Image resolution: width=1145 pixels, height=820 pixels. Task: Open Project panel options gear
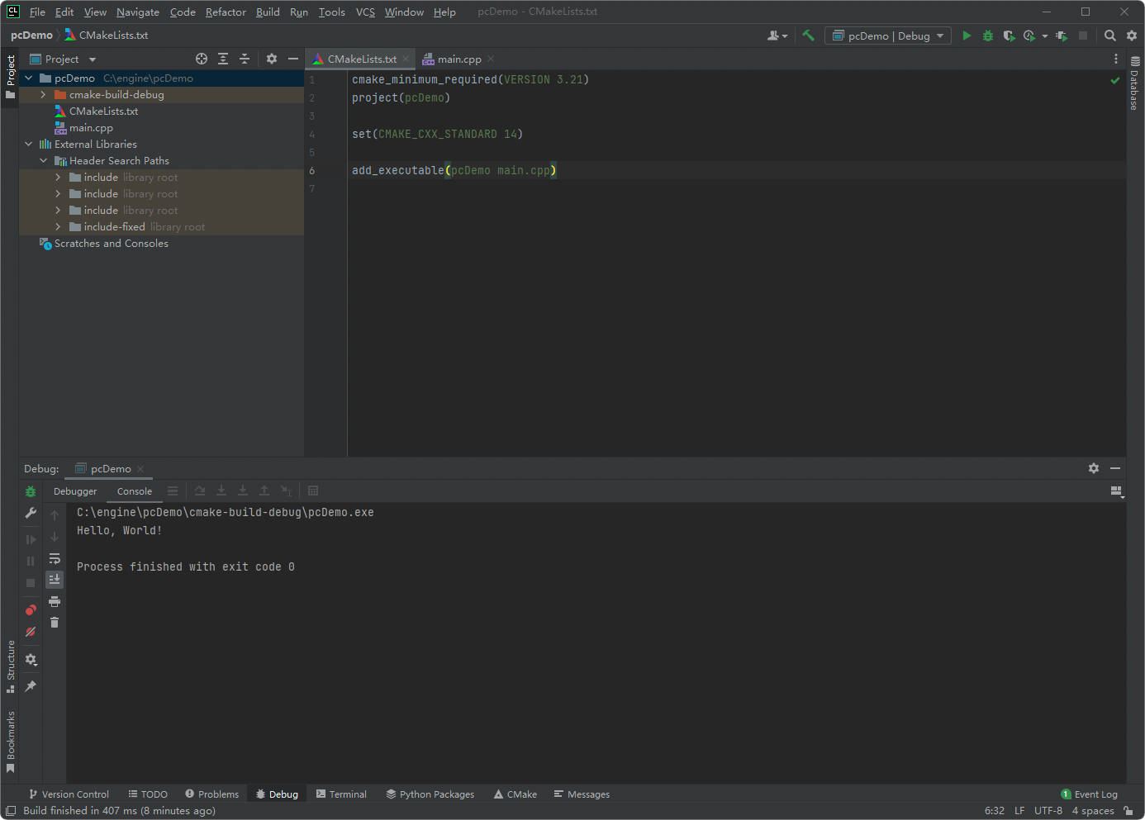[272, 59]
